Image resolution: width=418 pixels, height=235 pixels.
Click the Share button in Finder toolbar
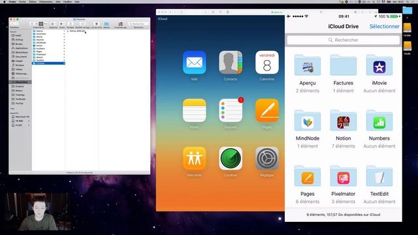coord(71,23)
